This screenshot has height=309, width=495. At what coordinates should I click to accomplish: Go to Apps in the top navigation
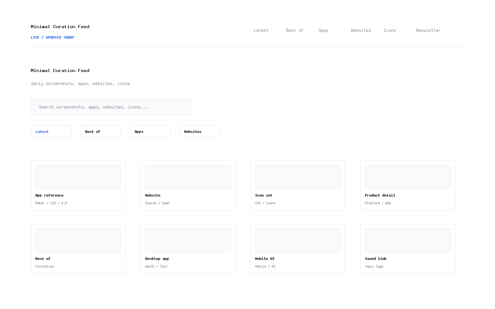coord(323,30)
